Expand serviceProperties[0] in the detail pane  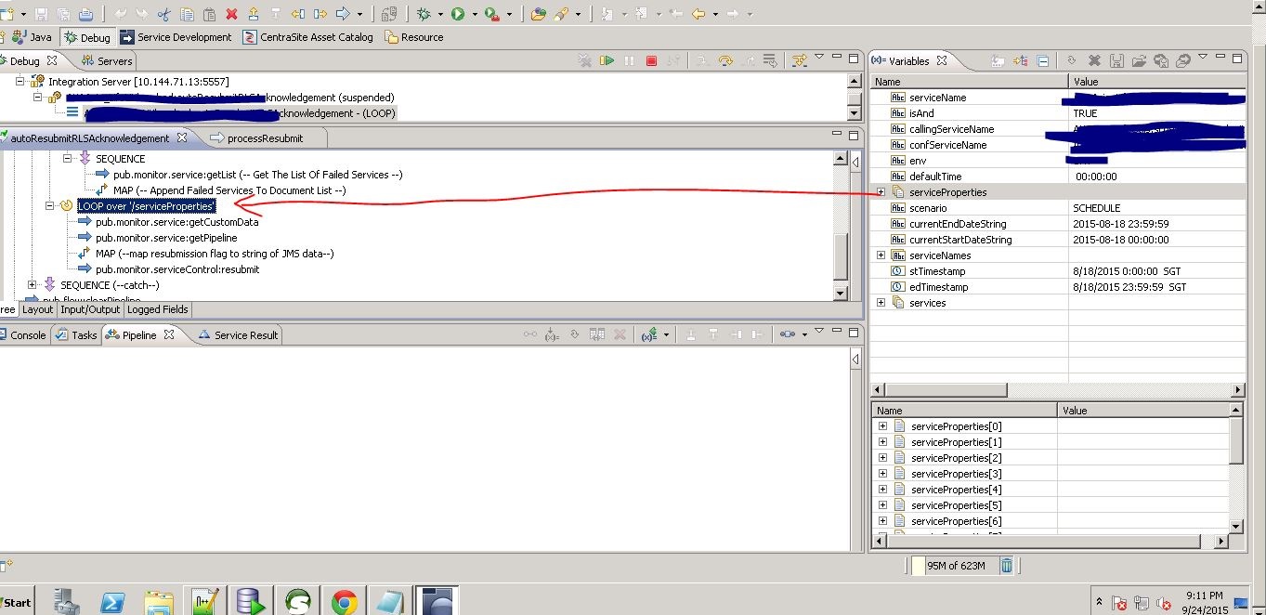click(x=882, y=426)
